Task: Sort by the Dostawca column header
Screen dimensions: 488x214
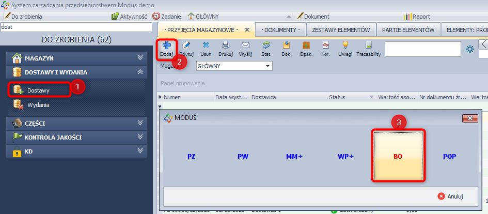Action: point(289,97)
